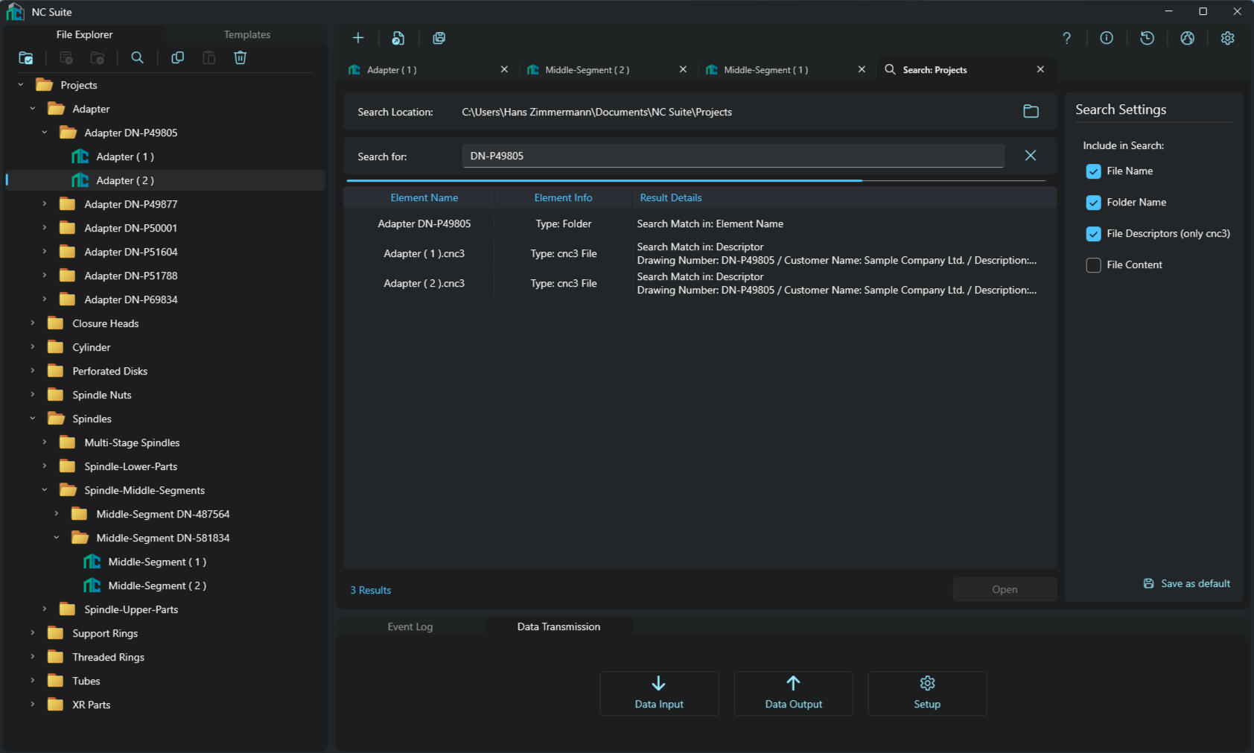The image size is (1254, 753).
Task: Clear the search field with the X icon
Action: click(1030, 156)
